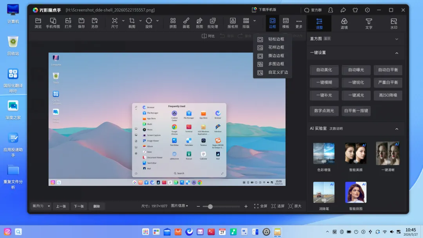The image size is (423, 238).
Task: Select the 裁剪 crop tool
Action: (132, 23)
